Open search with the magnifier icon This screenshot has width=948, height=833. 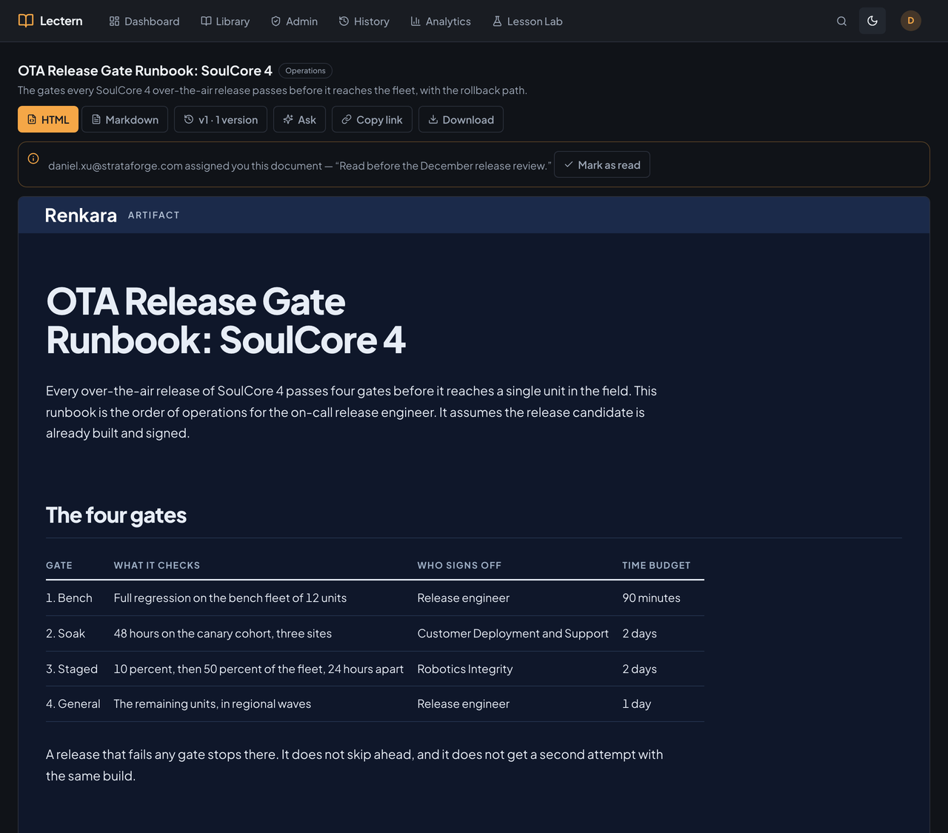841,21
